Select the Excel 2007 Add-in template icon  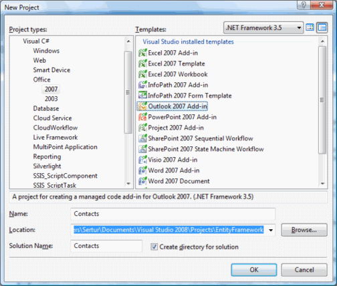pyautogui.click(x=142, y=53)
